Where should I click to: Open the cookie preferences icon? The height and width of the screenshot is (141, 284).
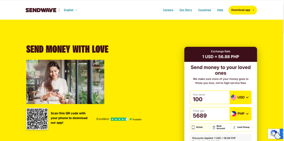point(277,136)
